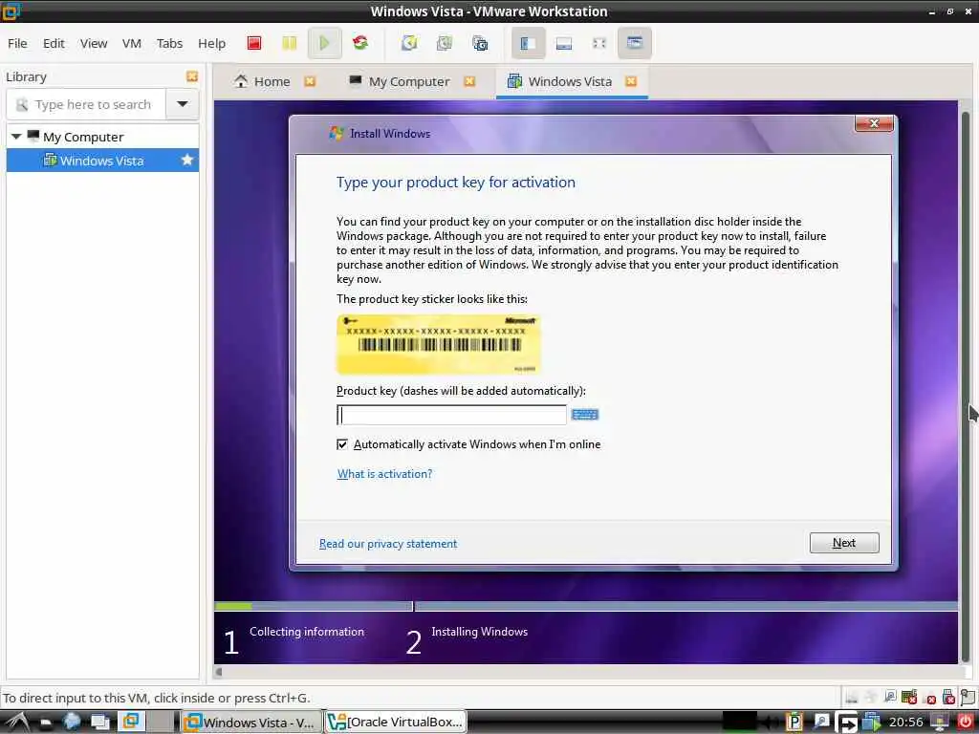Open the File menu

17,43
